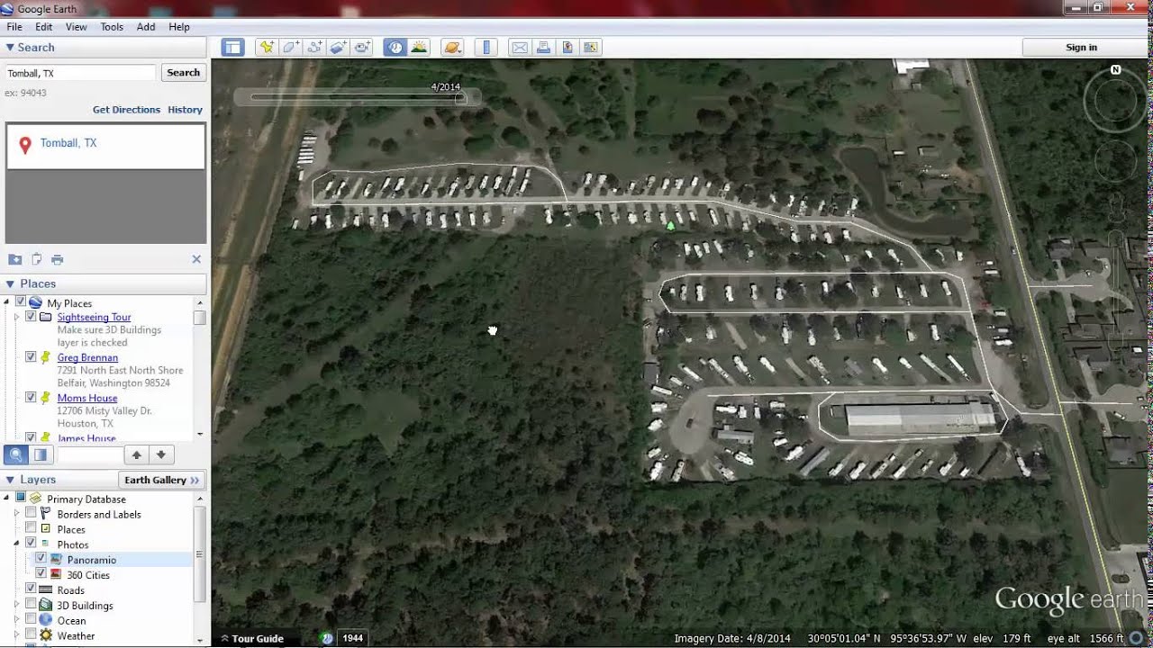This screenshot has height=648, width=1153.
Task: Uncheck the Moms House checkbox
Action: click(31, 397)
